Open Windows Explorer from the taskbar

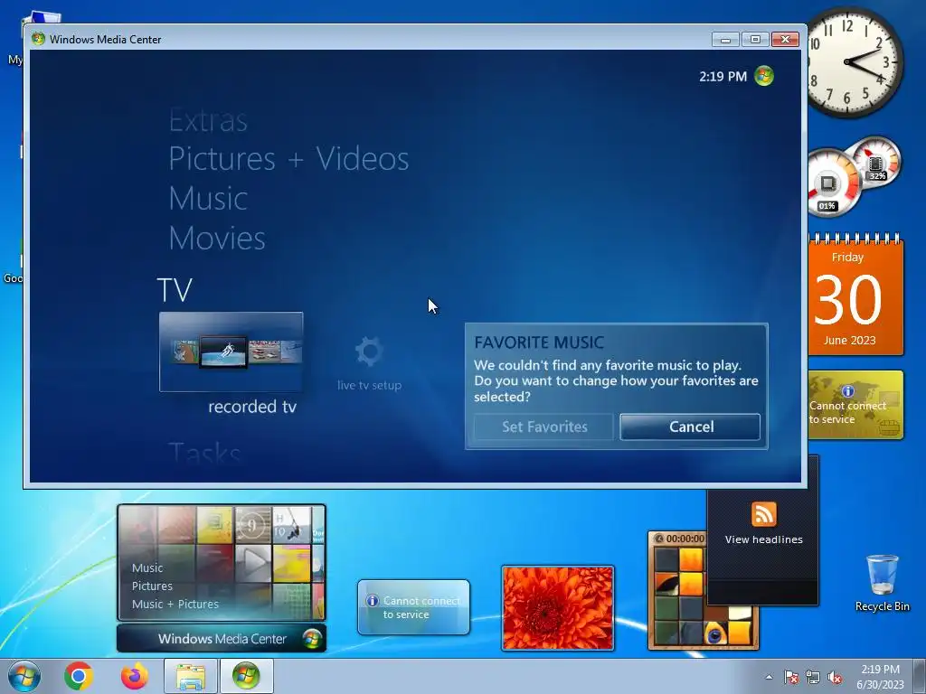click(x=191, y=676)
